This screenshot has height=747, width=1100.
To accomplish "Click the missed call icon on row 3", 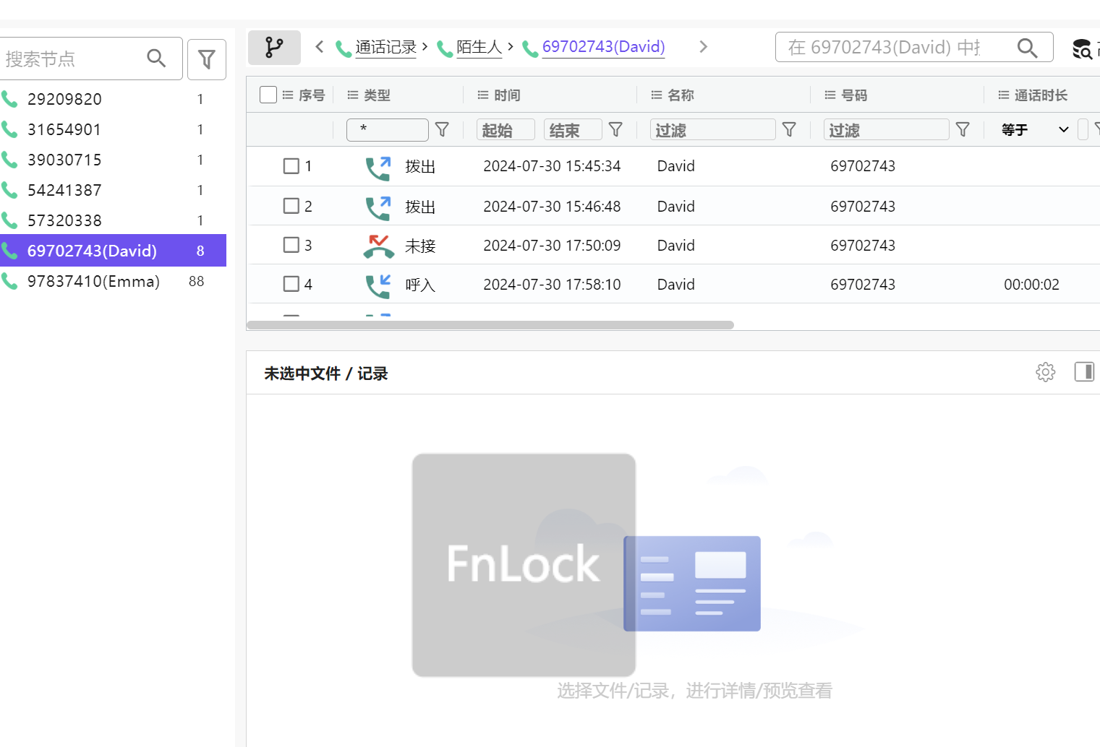I will point(378,244).
